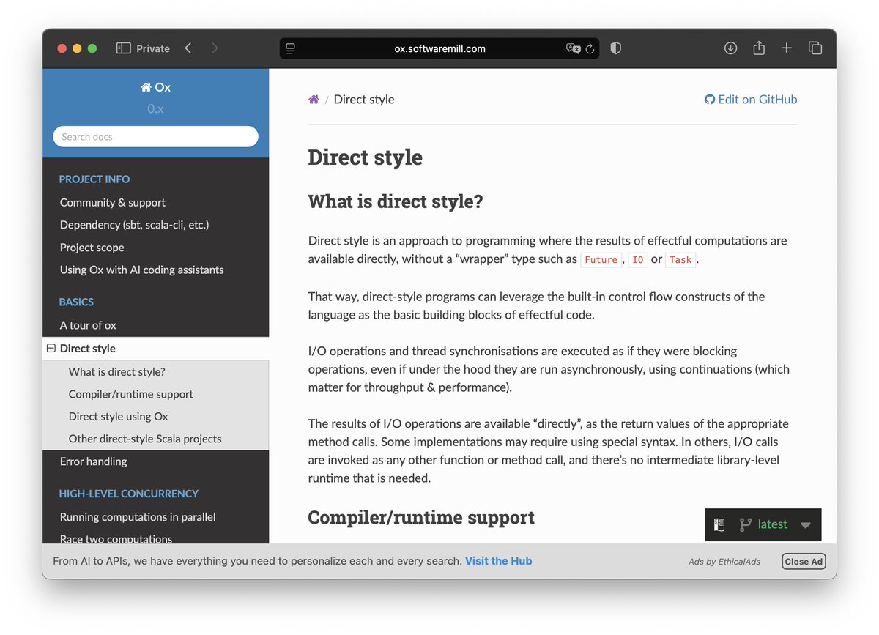The height and width of the screenshot is (635, 879).
Task: Open page settings icon in address bar
Action: [291, 48]
